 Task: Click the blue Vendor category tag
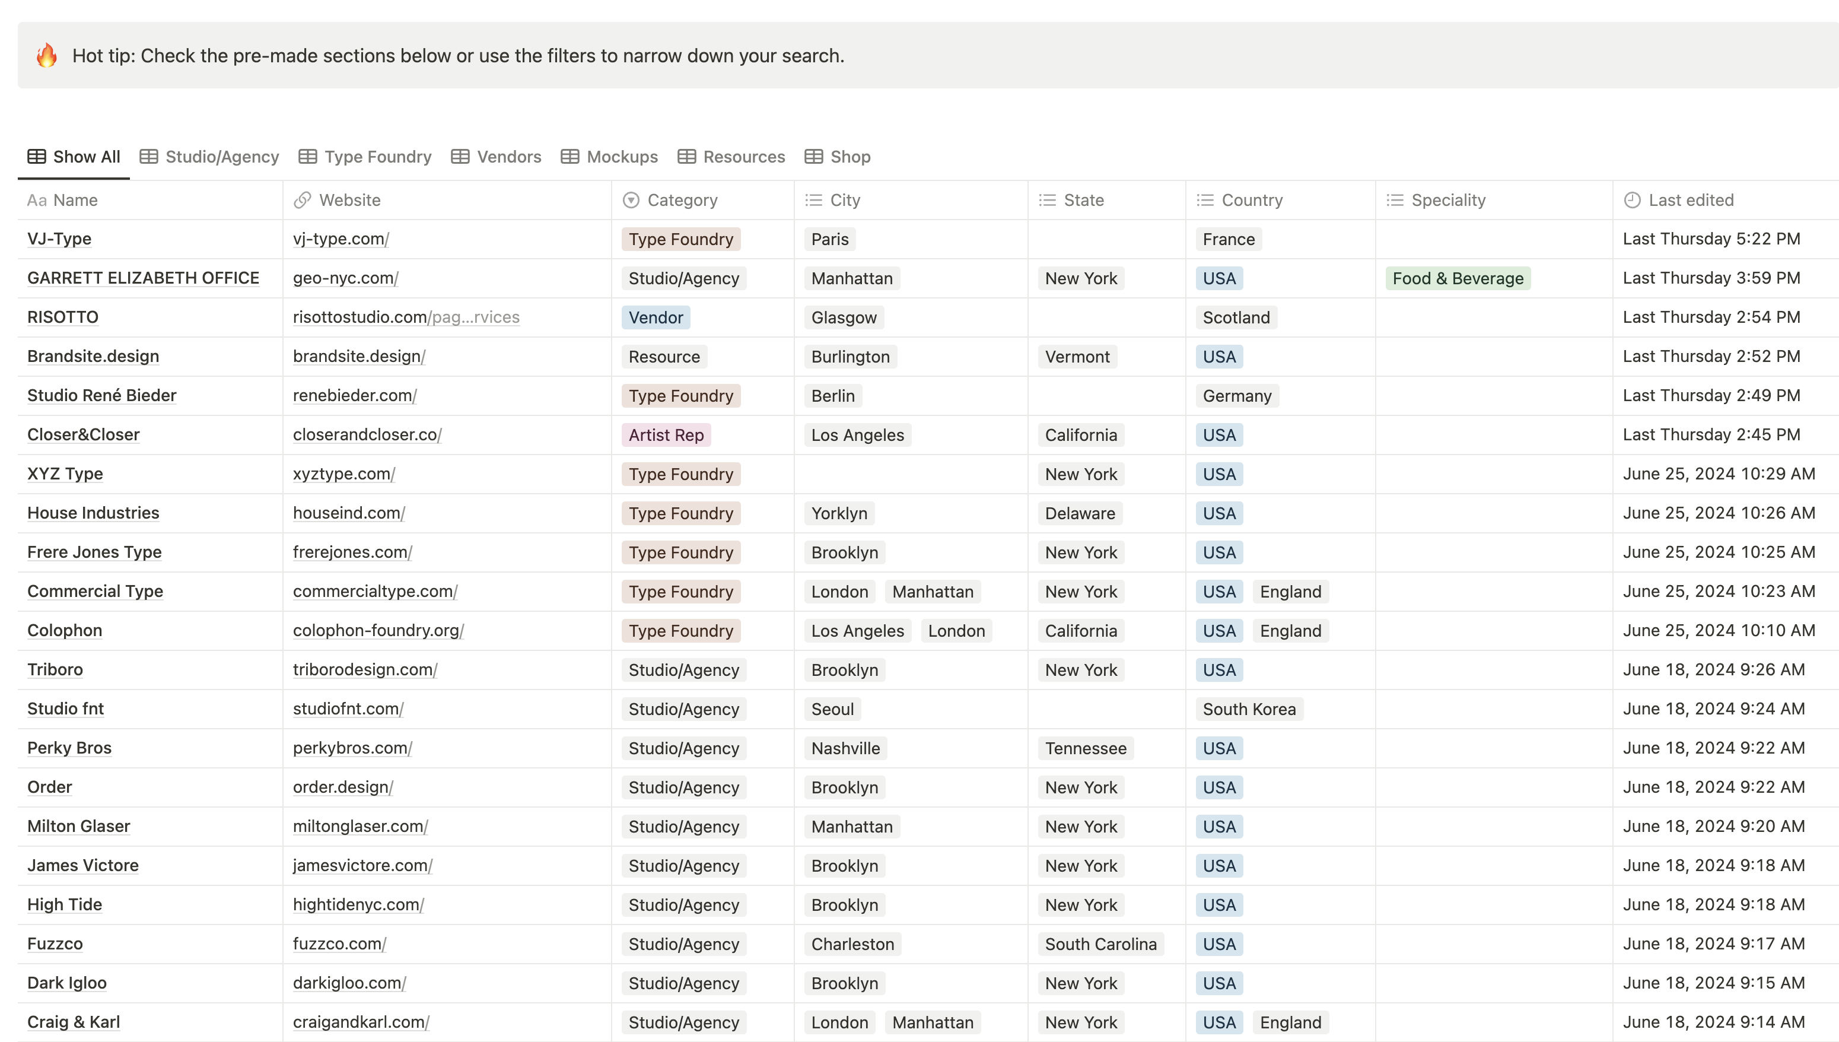point(656,317)
